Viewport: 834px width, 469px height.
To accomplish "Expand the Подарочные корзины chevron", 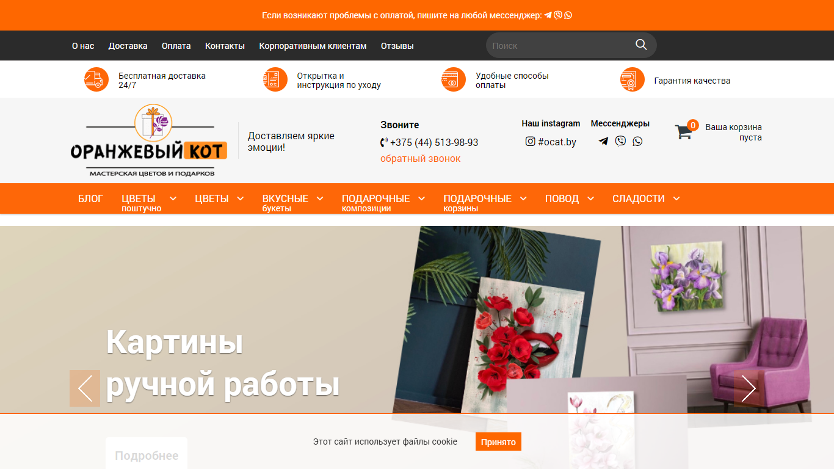I will [523, 198].
